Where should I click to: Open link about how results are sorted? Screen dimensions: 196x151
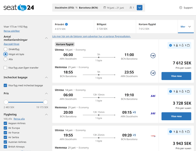[x=92, y=36]
